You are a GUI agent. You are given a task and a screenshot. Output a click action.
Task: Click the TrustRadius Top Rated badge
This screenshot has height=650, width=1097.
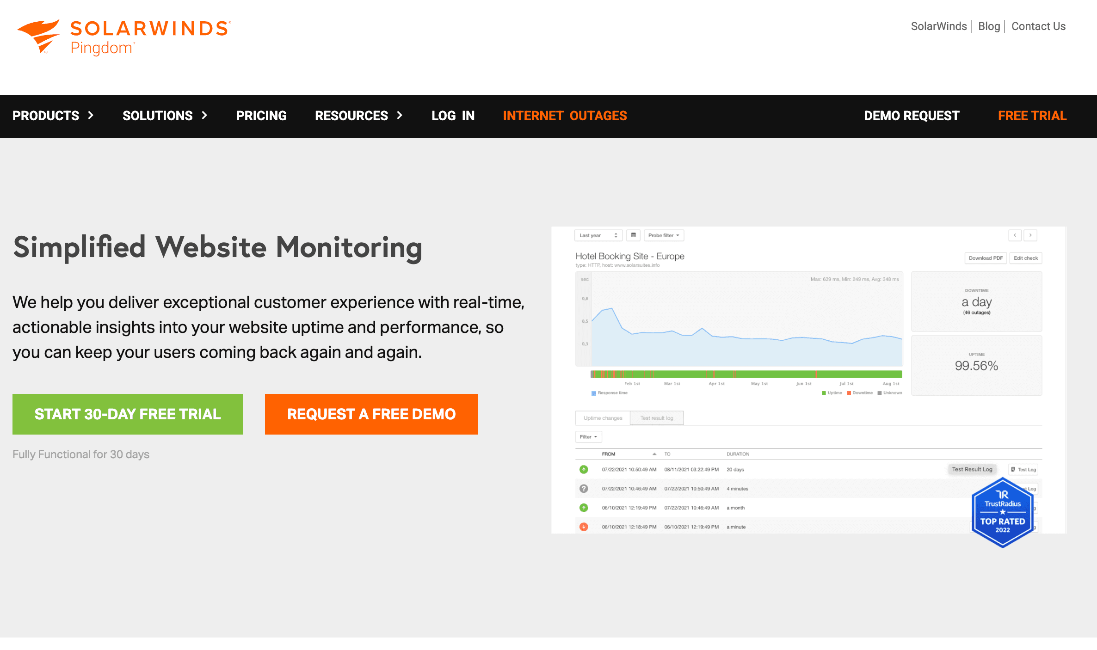coord(1003,513)
